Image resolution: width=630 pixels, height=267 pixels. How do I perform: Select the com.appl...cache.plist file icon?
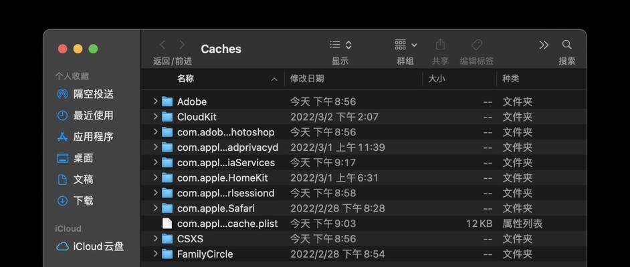click(x=167, y=224)
